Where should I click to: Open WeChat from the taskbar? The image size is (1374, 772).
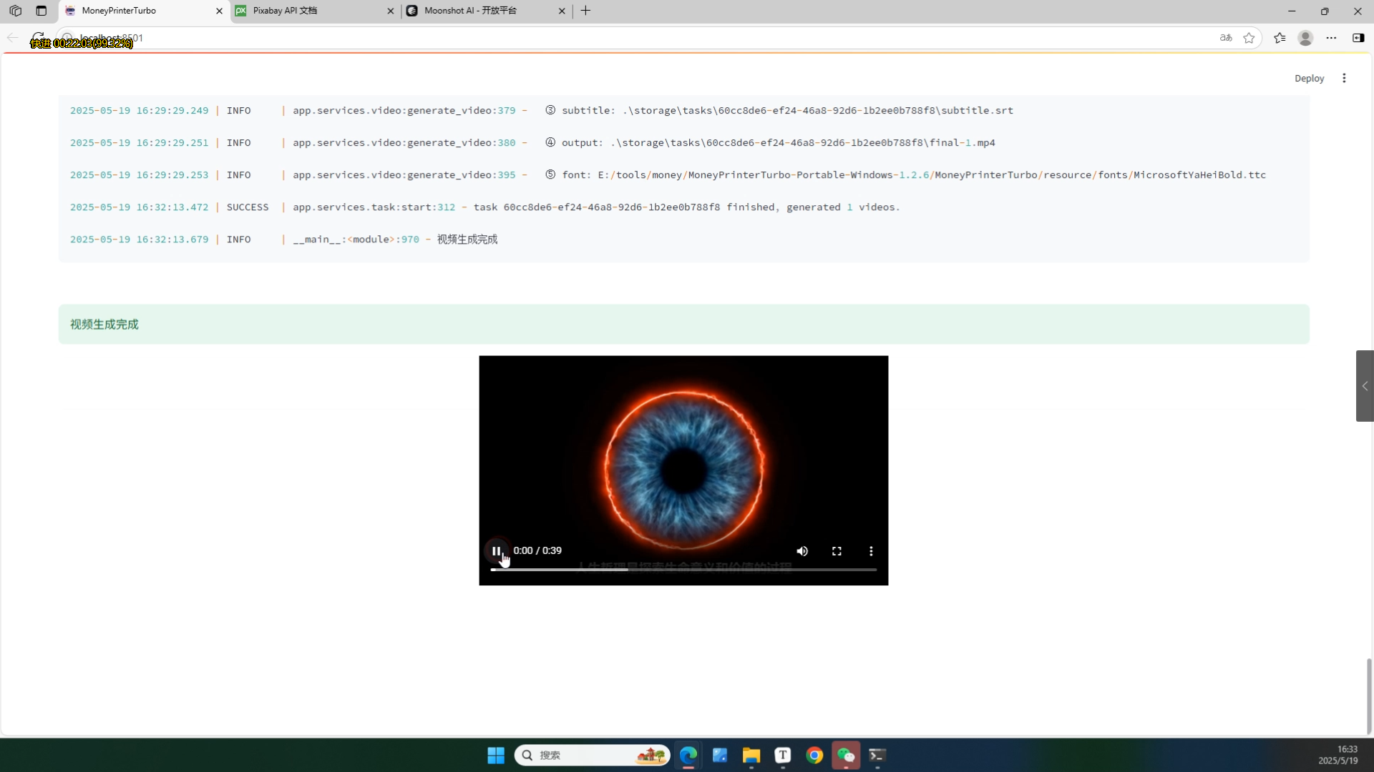pyautogui.click(x=846, y=756)
